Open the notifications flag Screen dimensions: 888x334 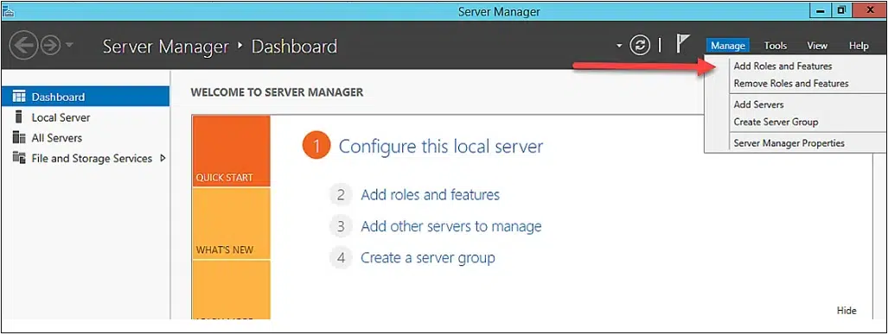[683, 44]
